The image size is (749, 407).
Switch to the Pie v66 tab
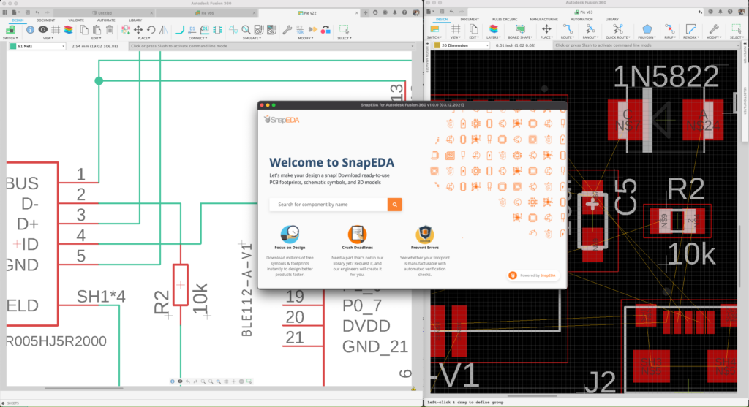tap(206, 13)
